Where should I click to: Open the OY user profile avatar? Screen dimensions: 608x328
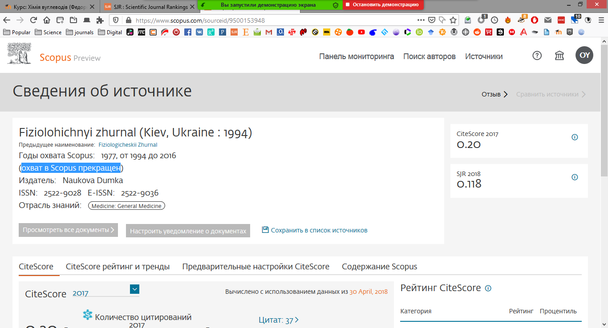click(x=584, y=55)
